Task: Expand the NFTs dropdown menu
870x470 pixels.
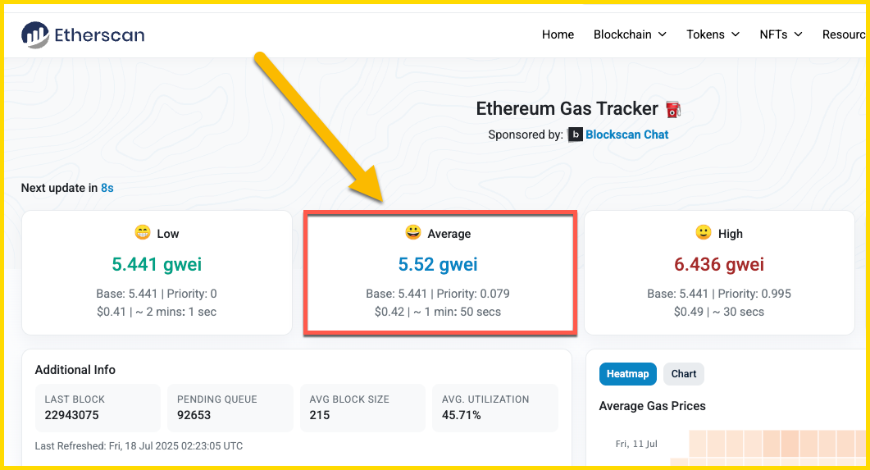Action: 781,34
